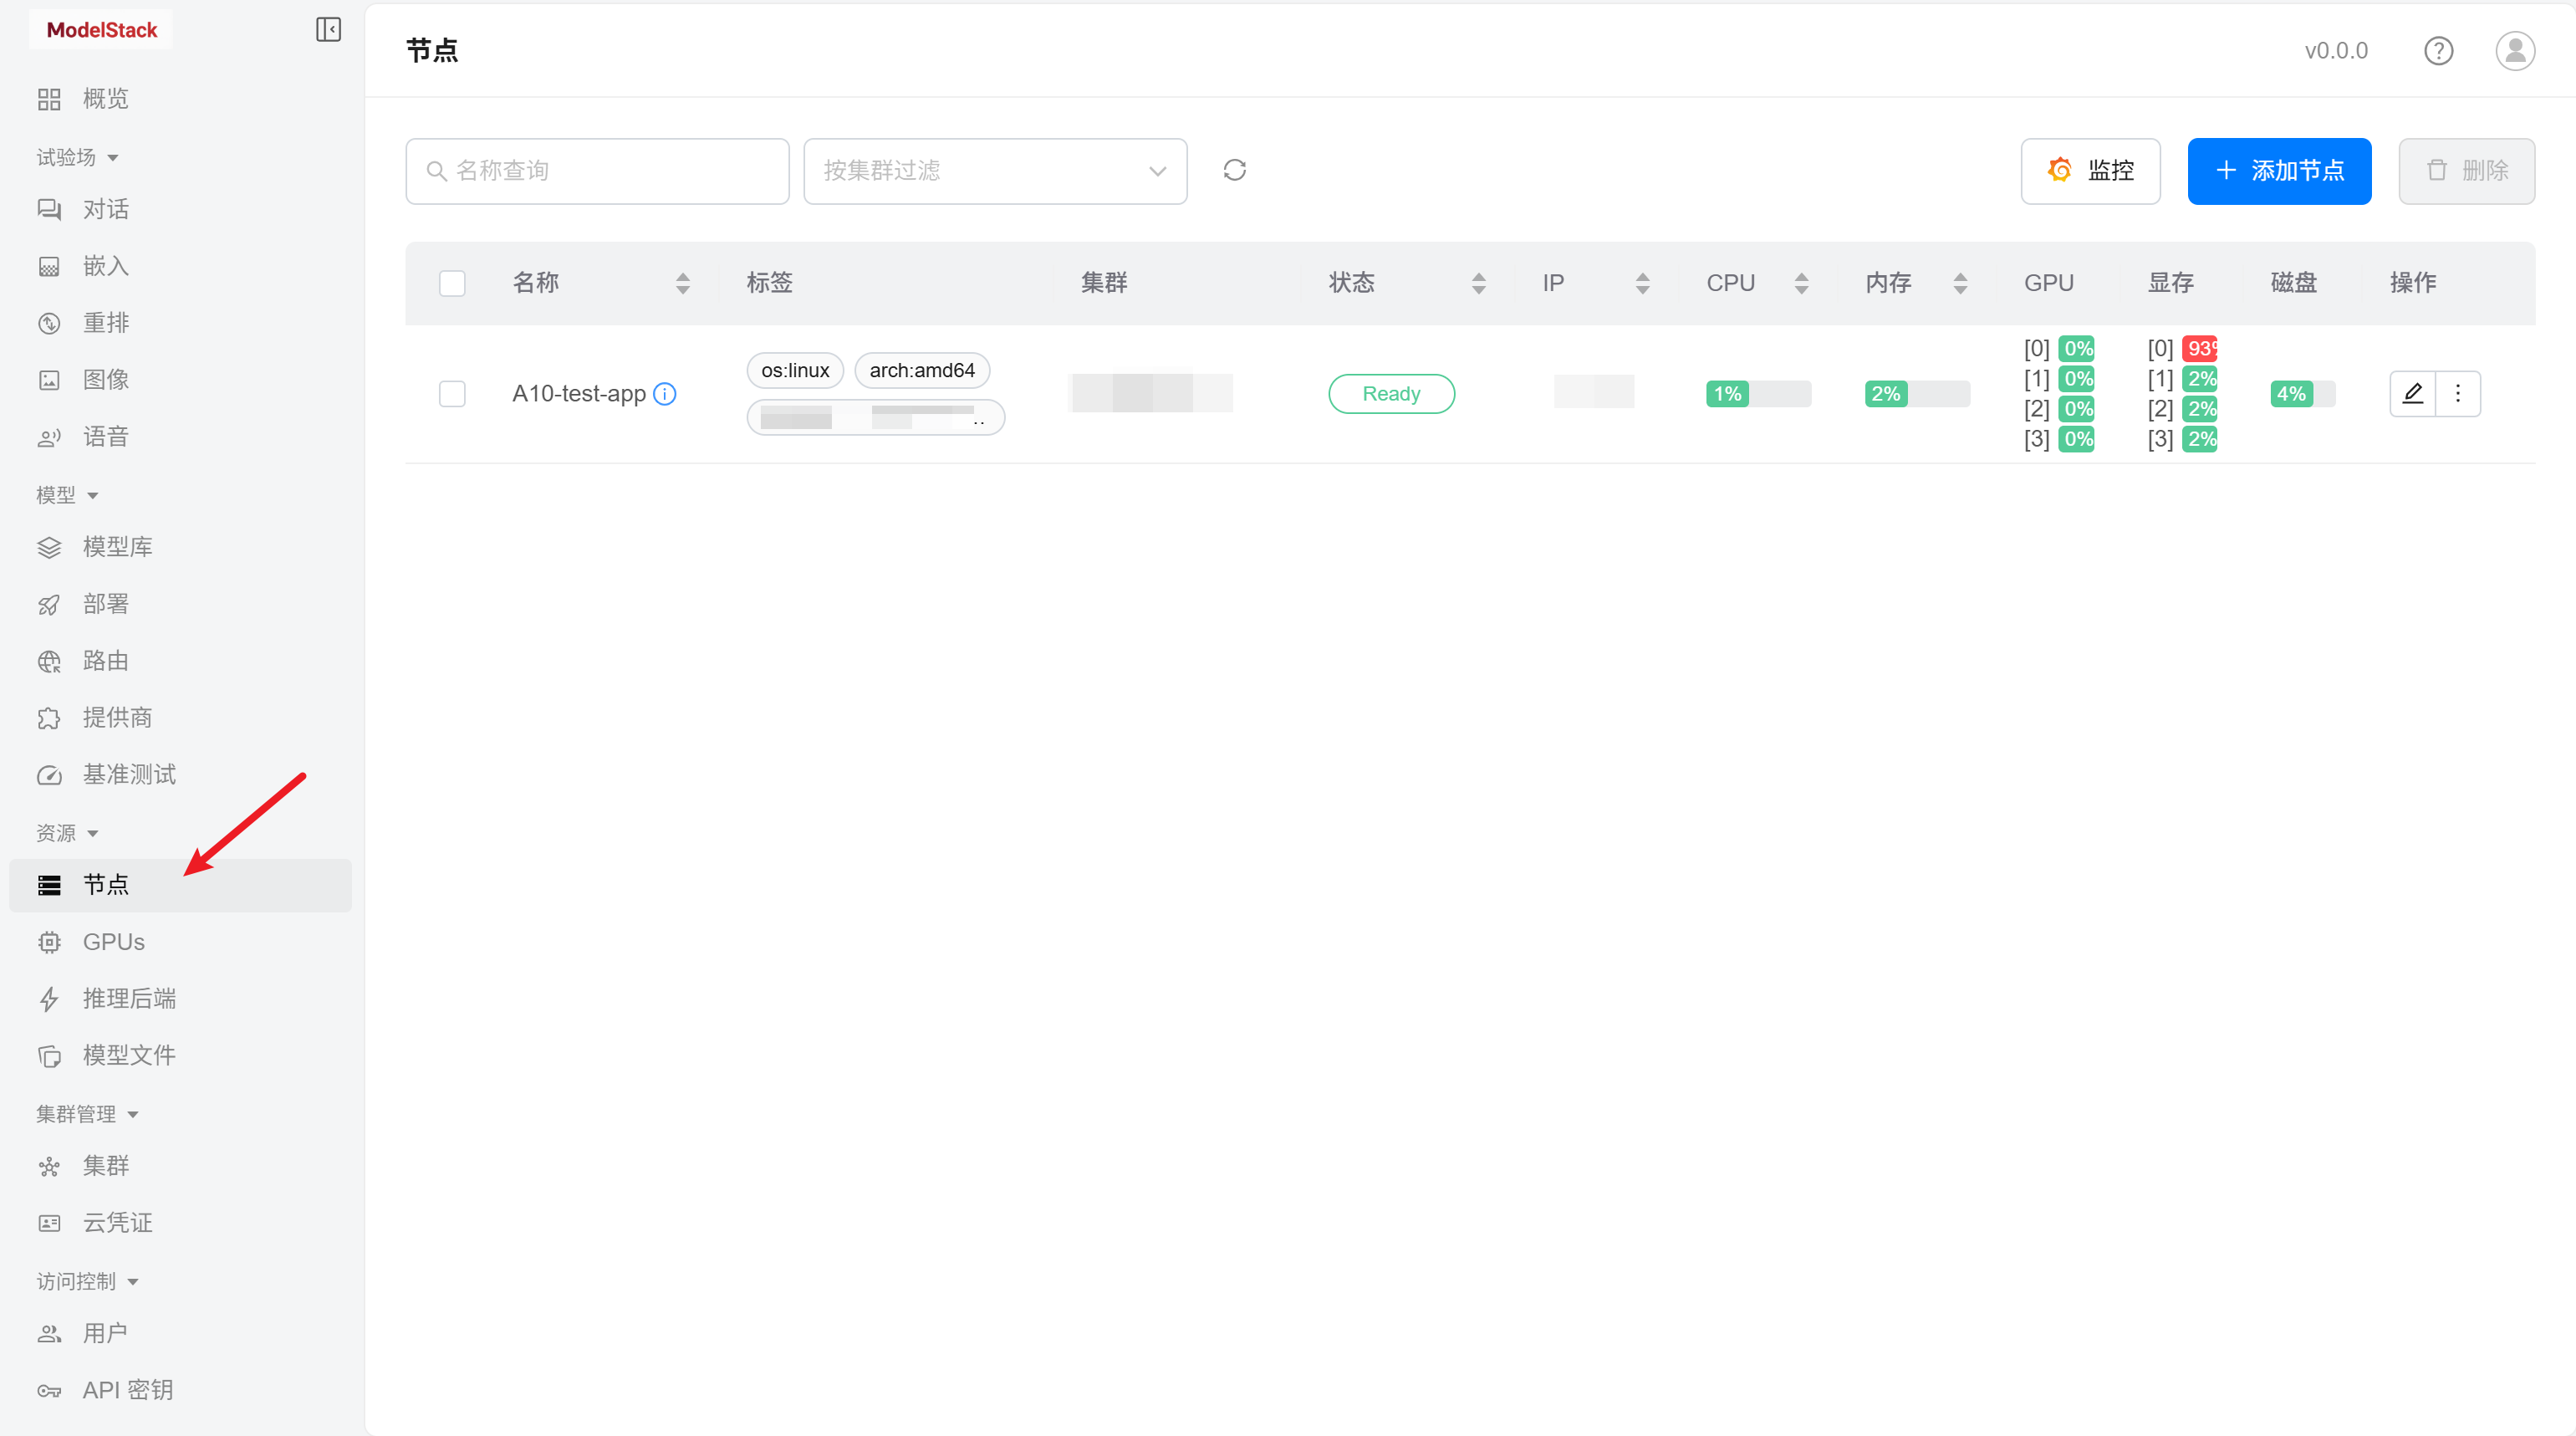The width and height of the screenshot is (2576, 1436).
Task: Click the disk 4% usage bar
Action: click(2302, 394)
